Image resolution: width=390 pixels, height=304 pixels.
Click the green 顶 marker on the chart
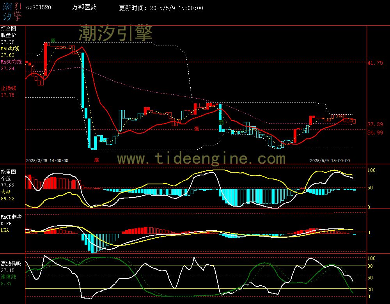(53, 41)
